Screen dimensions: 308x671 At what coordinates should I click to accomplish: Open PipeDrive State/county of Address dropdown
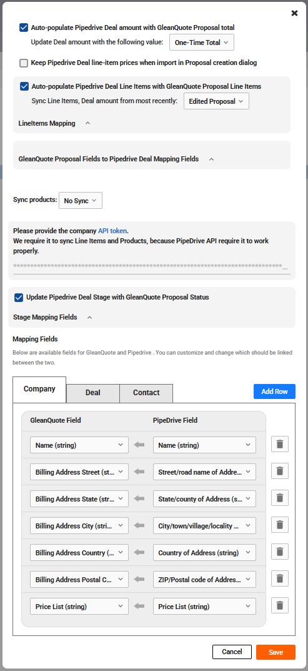pyautogui.click(x=204, y=499)
